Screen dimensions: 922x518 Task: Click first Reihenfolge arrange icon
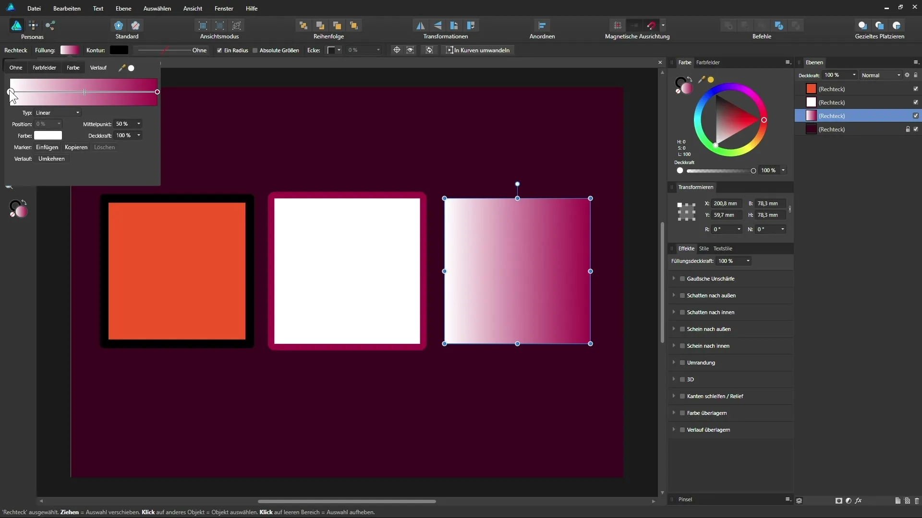click(x=303, y=25)
